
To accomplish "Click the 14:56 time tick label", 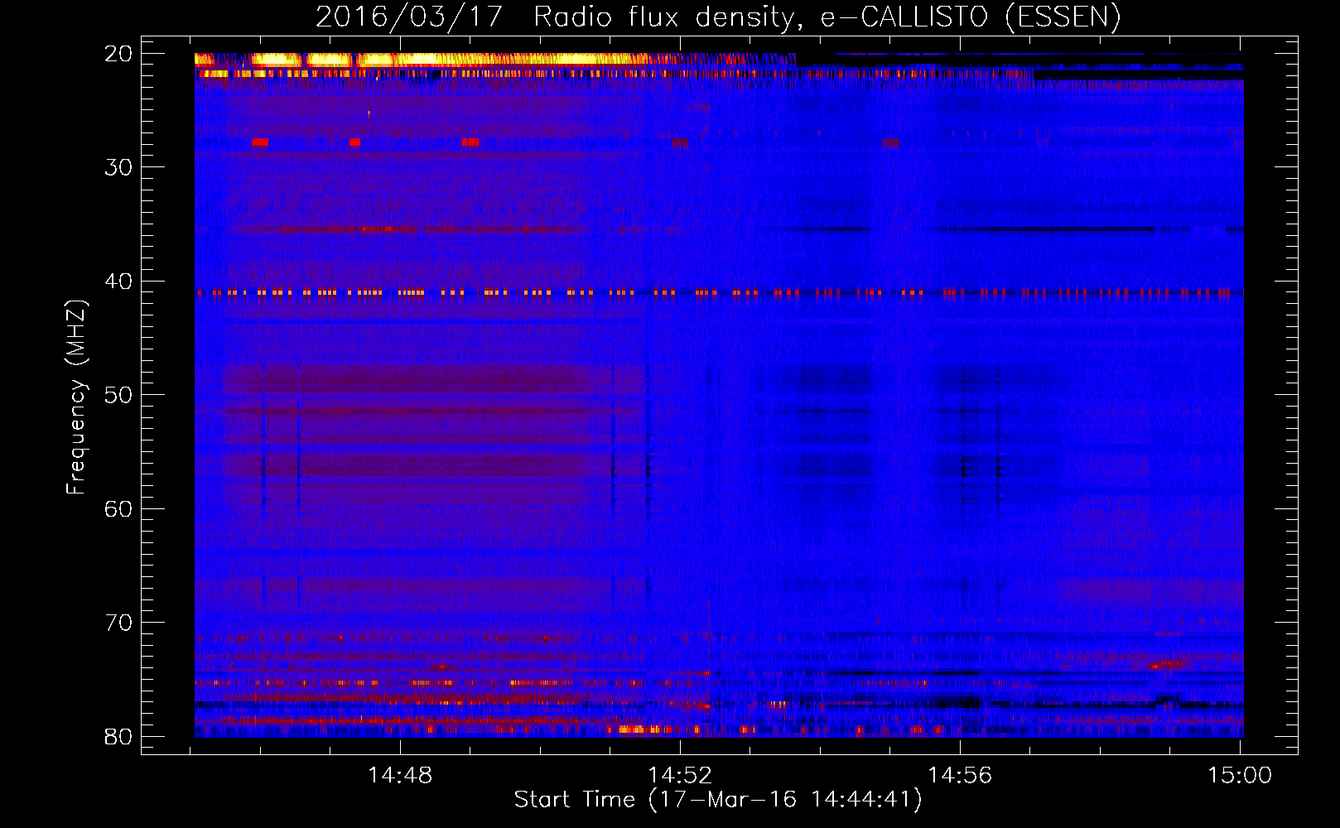I will point(960,775).
